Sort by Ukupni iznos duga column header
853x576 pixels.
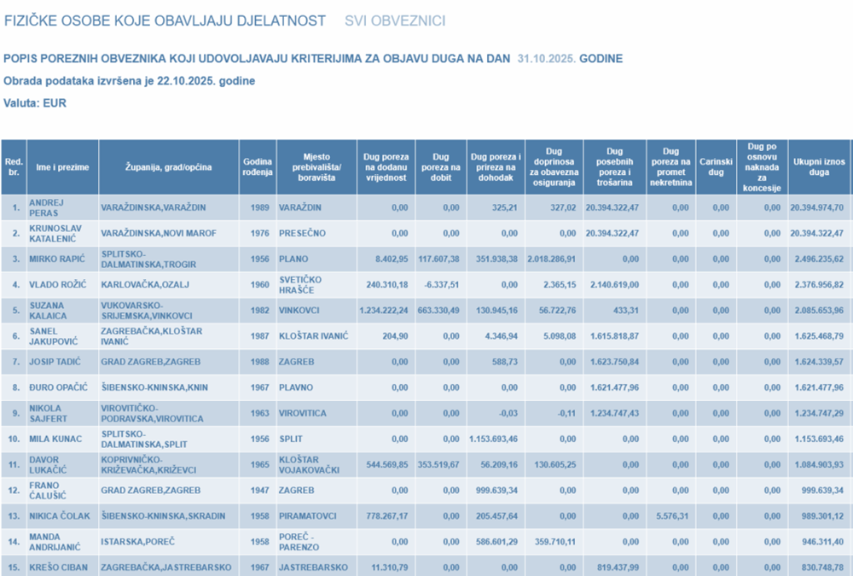click(x=818, y=166)
